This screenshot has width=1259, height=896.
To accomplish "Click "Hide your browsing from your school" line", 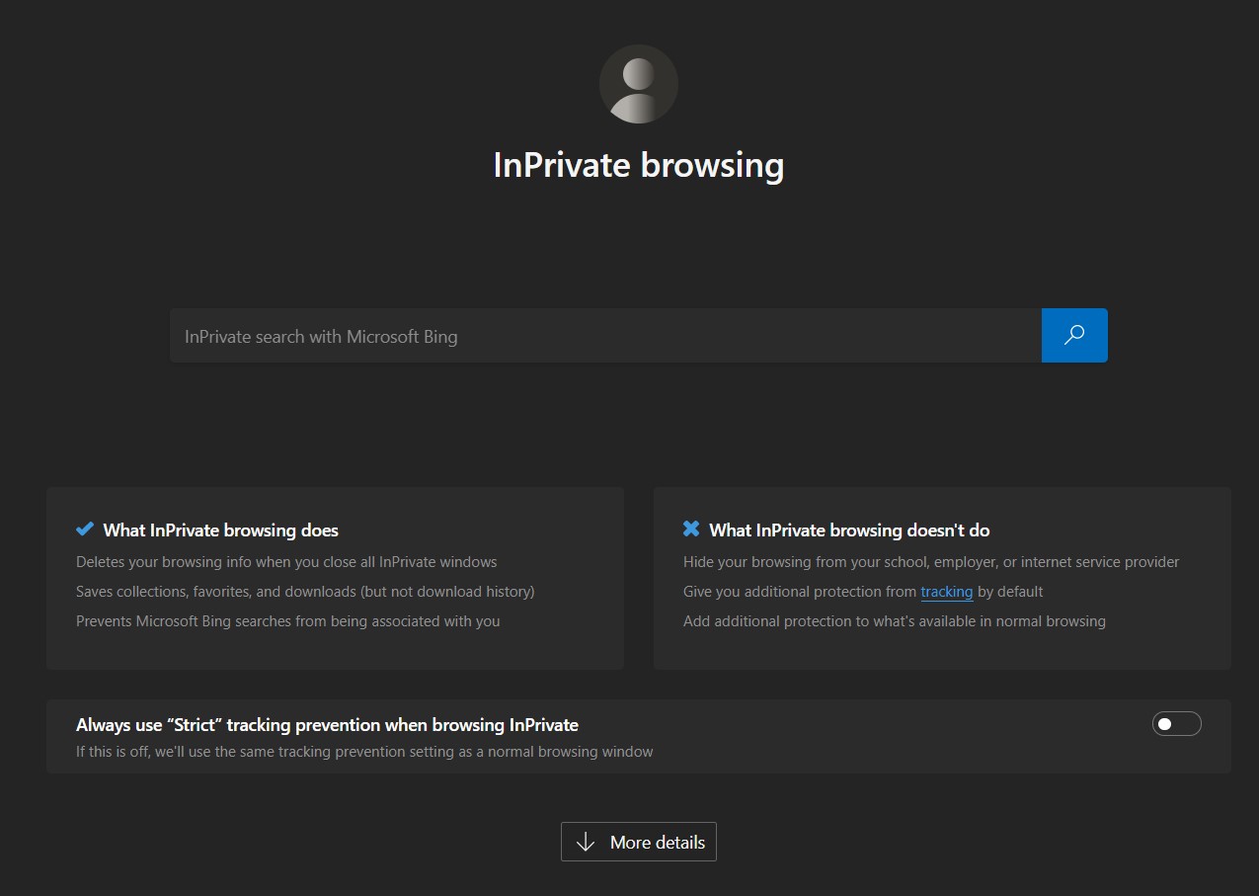I will pos(930,562).
